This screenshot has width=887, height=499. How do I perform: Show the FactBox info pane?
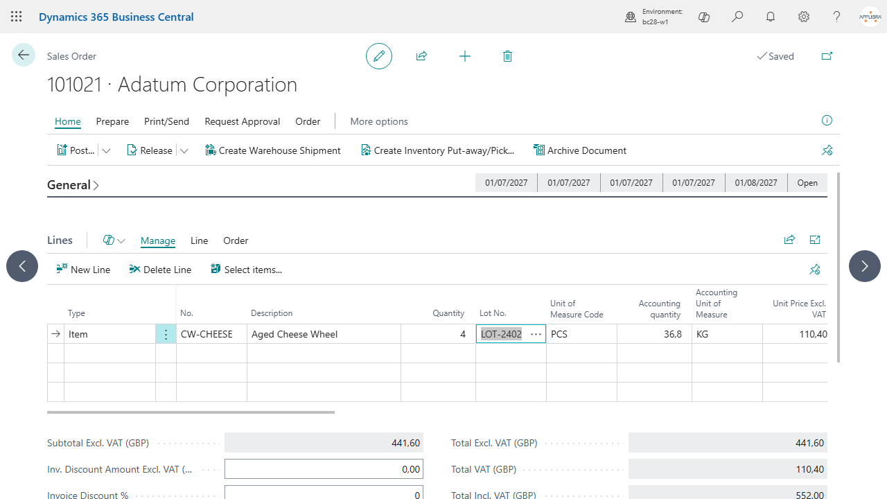827,121
